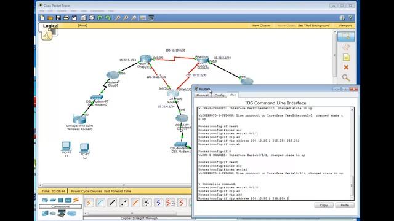Select the CLI tab in router window

tap(233, 95)
